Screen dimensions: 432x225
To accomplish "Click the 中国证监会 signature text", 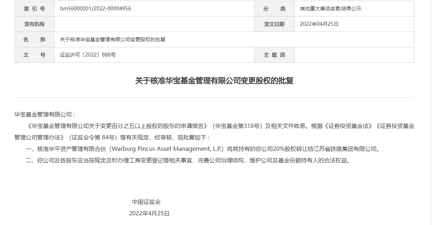I will point(146,202).
